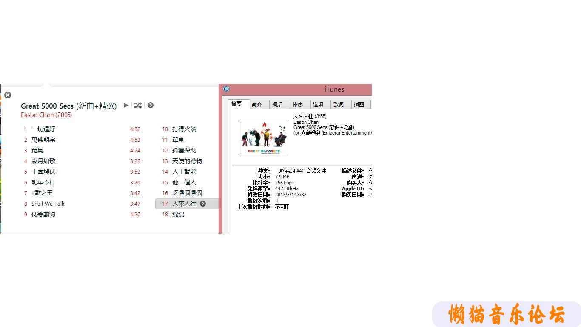Select track 18 綿綿
Viewport: 581px width, 327px height.
pos(178,214)
